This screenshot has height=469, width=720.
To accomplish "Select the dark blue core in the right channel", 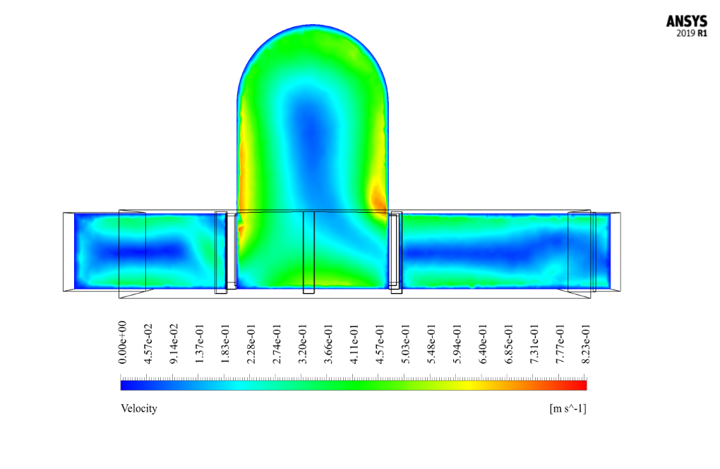I will coord(494,253).
